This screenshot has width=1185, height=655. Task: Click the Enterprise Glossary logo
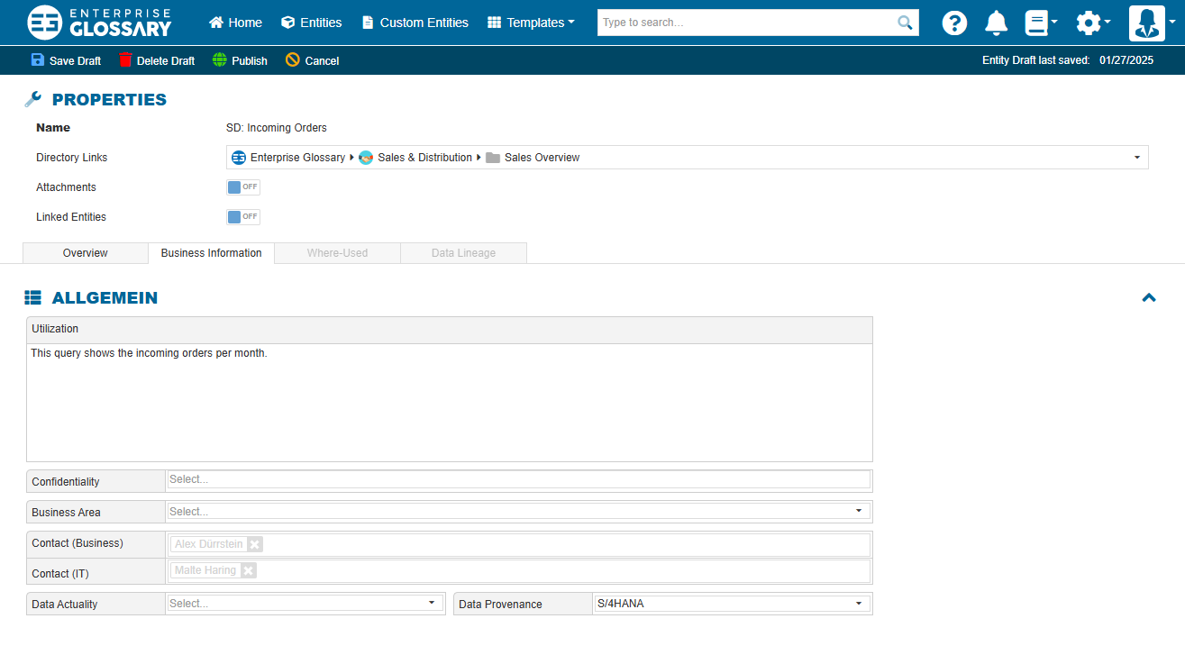coord(99,23)
